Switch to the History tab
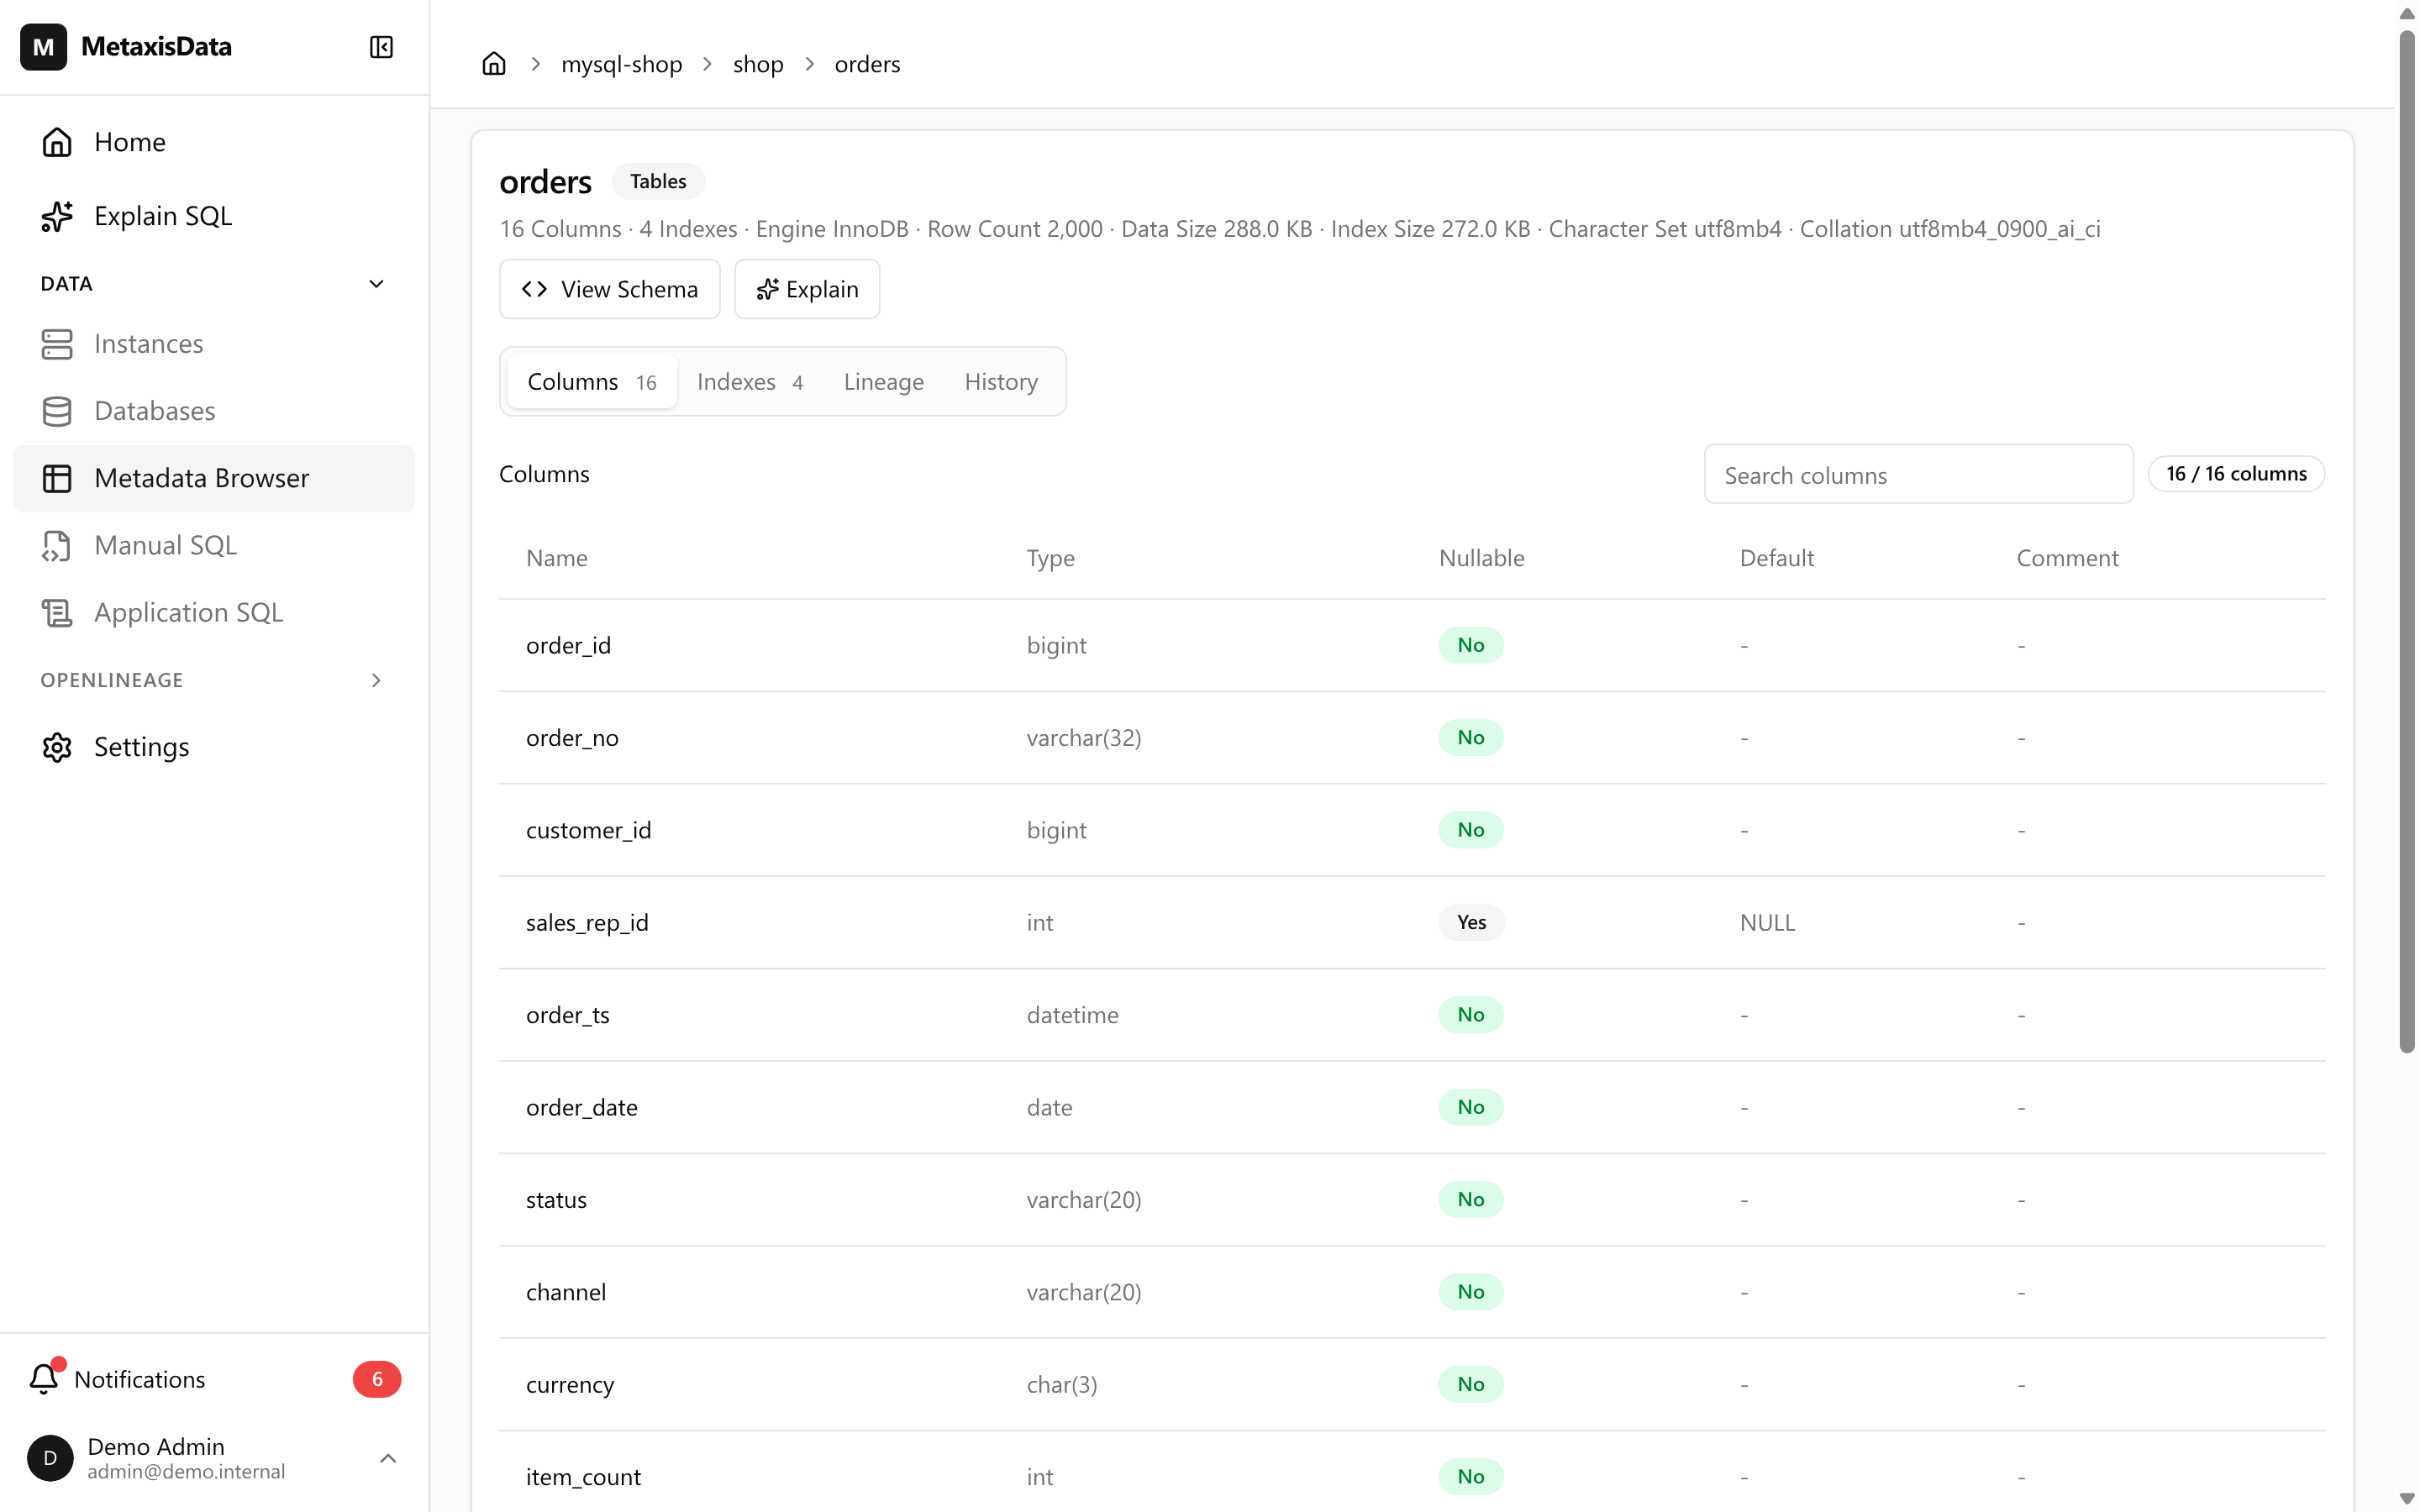Screen dimensions: 2420x1512 click(x=1001, y=382)
